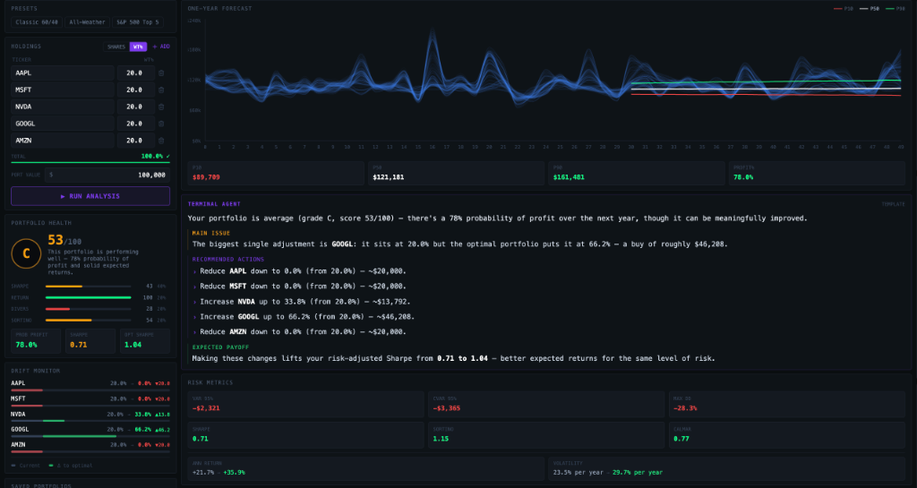917x488 pixels.
Task: Click the 53/100 health score
Action: (64, 240)
